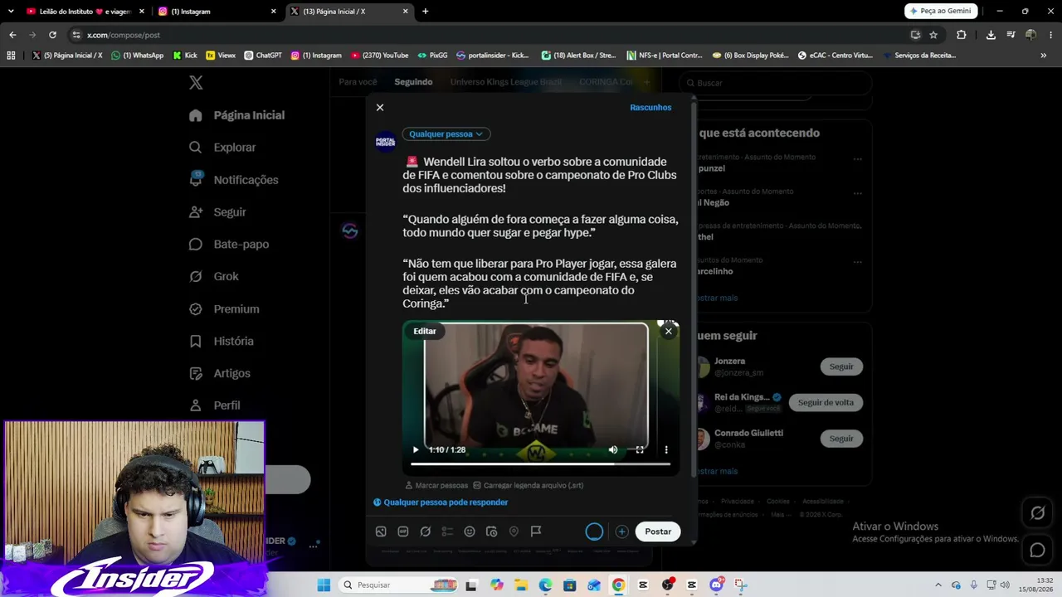The width and height of the screenshot is (1062, 597).
Task: Open Artigos in the sidebar
Action: [x=219, y=374]
